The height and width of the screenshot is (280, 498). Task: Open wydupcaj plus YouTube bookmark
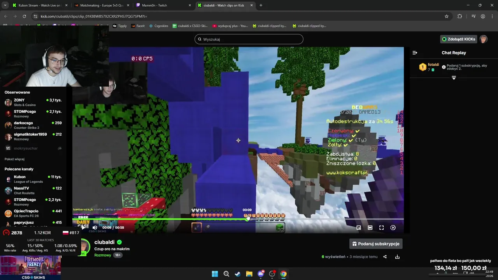[x=230, y=26]
